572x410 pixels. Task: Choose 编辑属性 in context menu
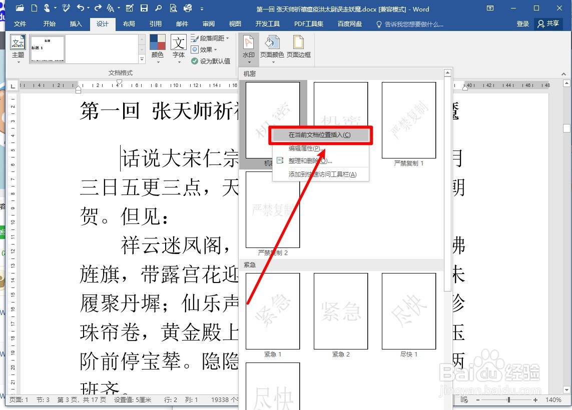pyautogui.click(x=321, y=148)
